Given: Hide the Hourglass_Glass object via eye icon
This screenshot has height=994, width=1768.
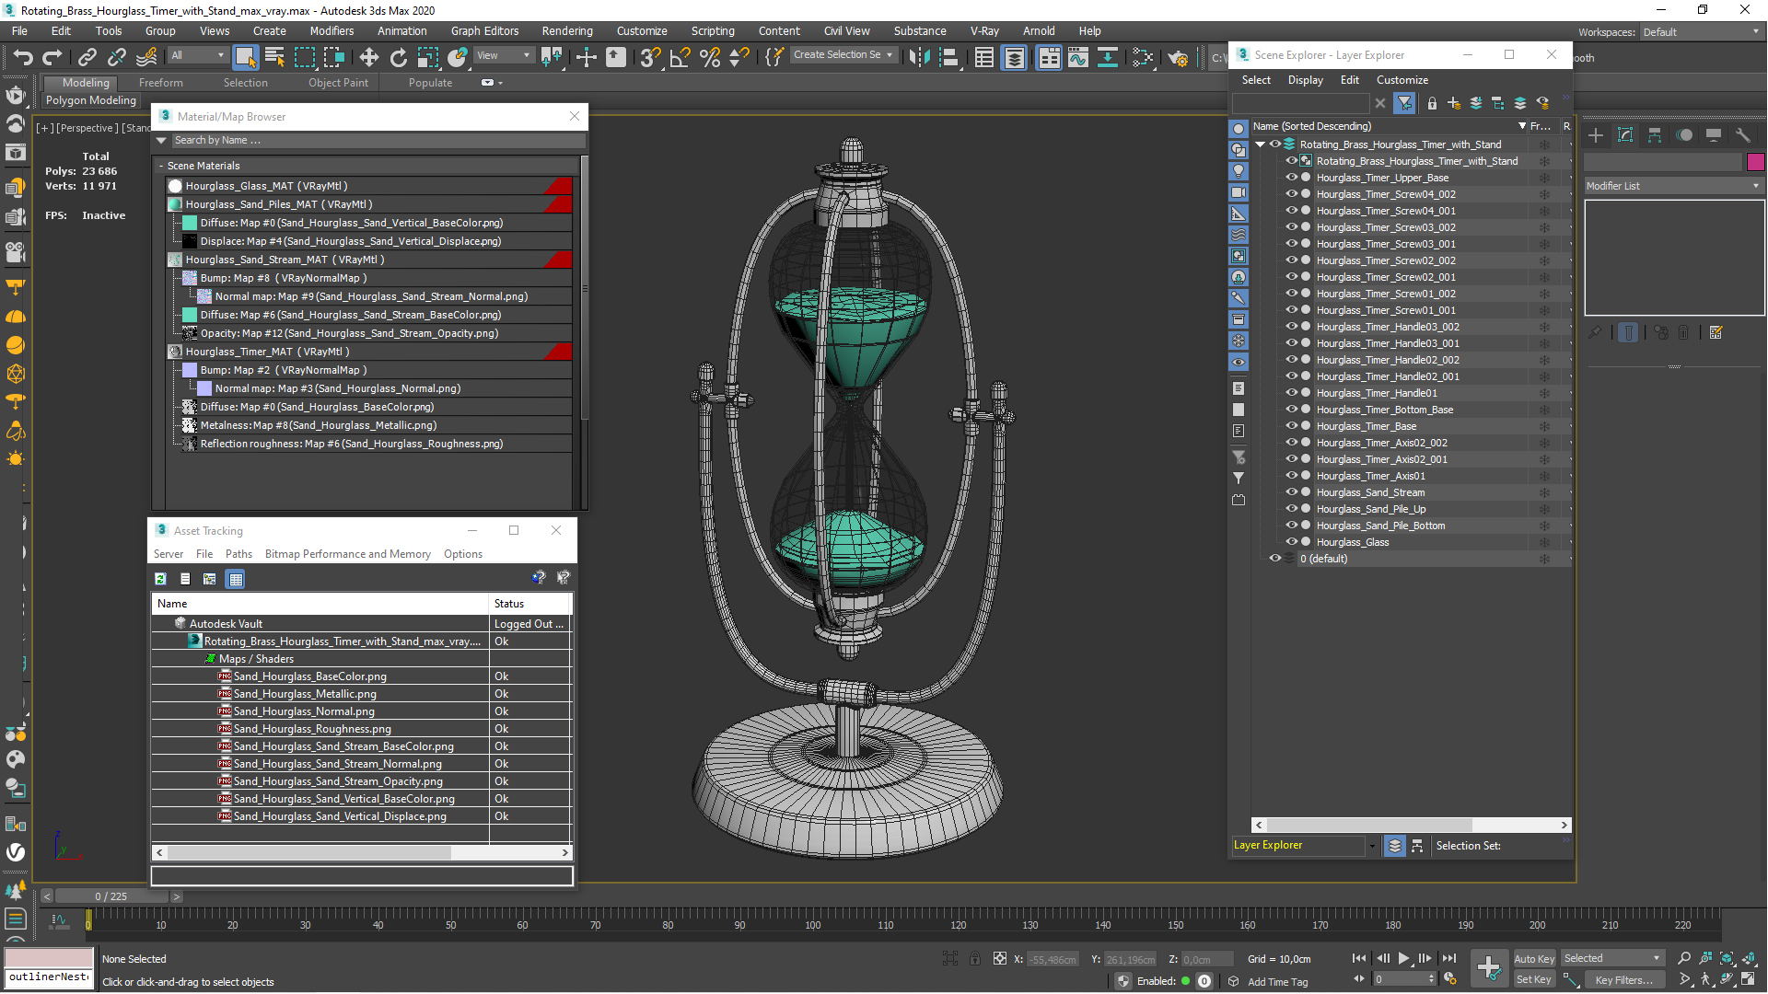Looking at the screenshot, I should [x=1291, y=542].
